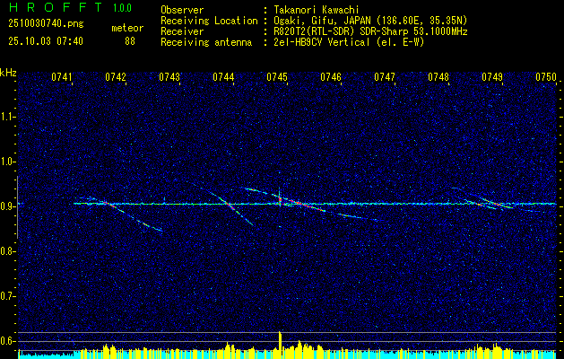Click the bright echo burst at 0745 on carrier
The width and height of the screenshot is (564, 359).
(280, 198)
